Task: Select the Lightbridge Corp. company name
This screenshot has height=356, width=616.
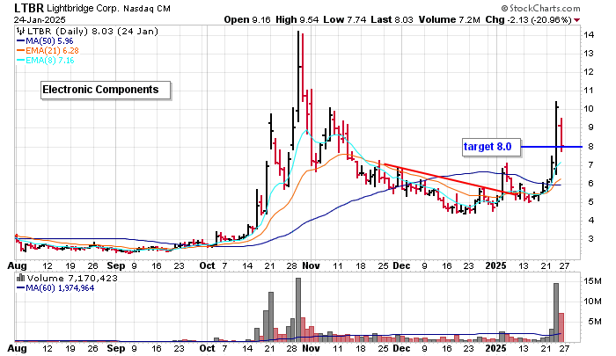Action: coord(83,8)
